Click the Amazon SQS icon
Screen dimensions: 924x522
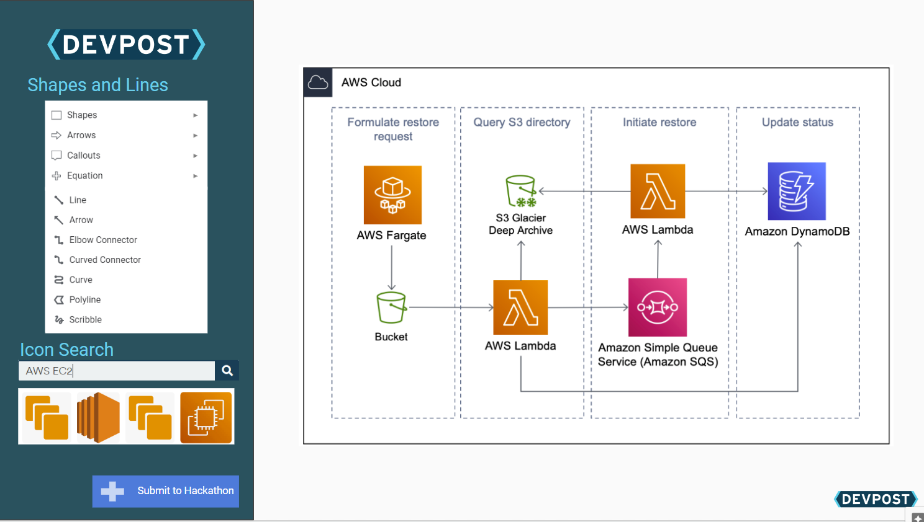[658, 307]
